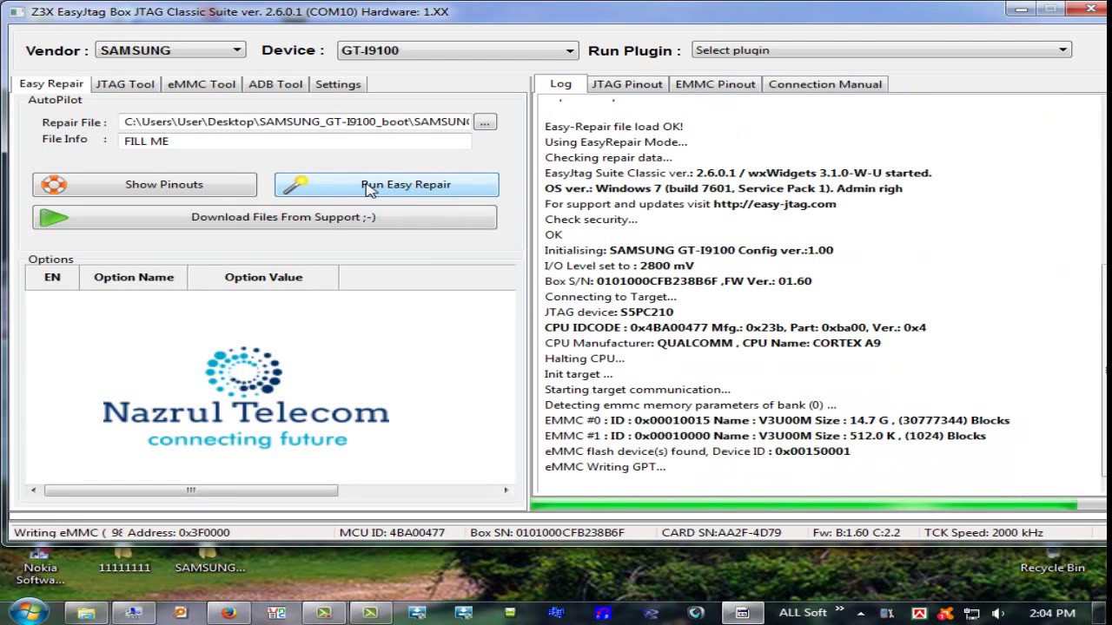This screenshot has height=625, width=1112.
Task: Select the Log tab
Action: [560, 83]
